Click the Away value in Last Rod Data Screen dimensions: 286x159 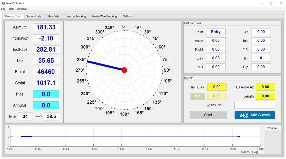(216, 40)
